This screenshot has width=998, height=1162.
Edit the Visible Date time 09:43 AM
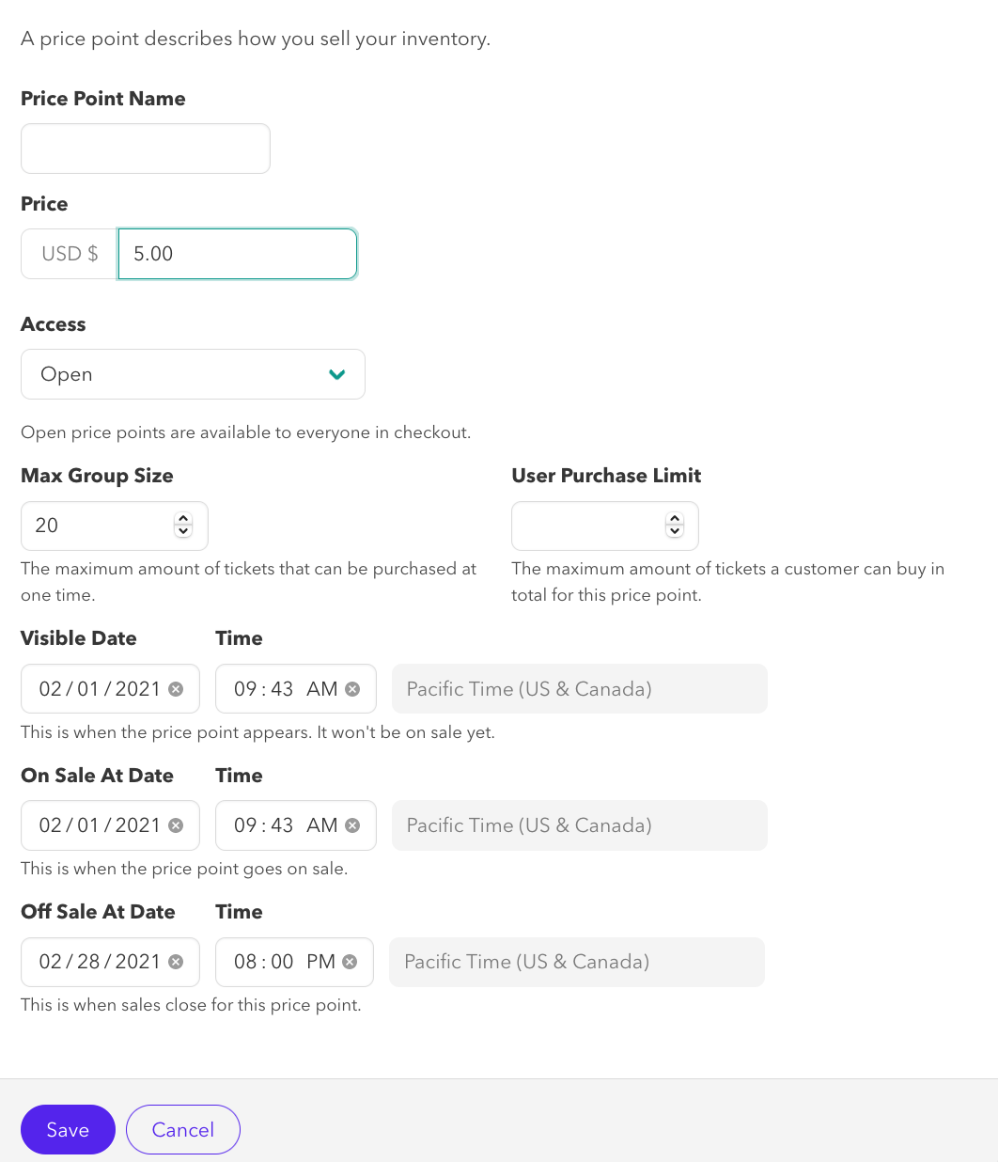point(296,689)
